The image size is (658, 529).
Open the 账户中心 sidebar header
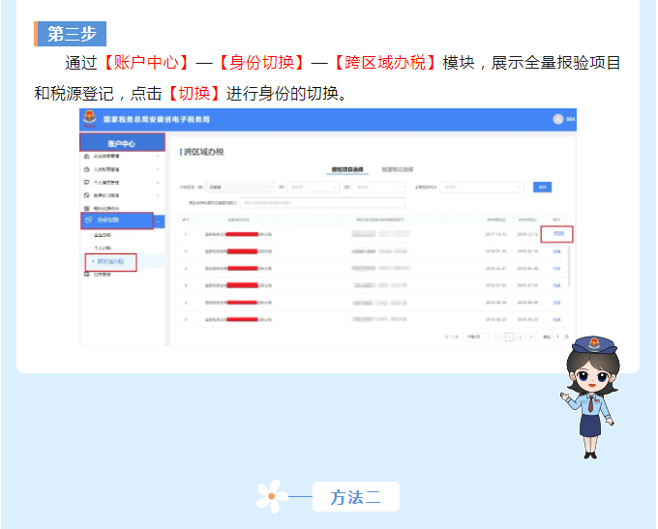tap(122, 143)
